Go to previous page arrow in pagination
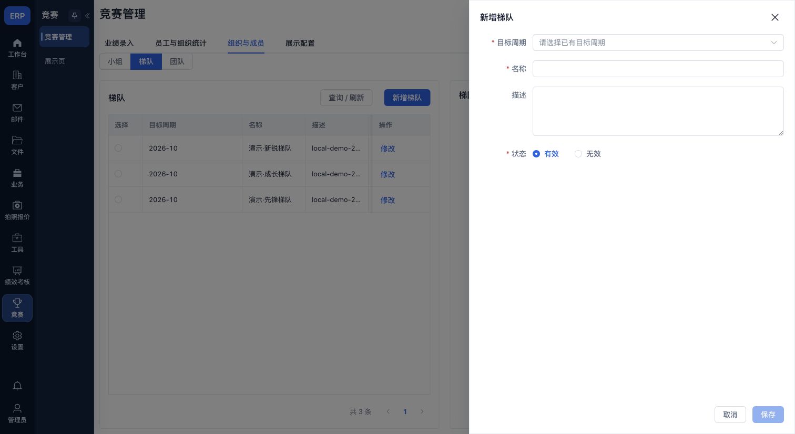This screenshot has width=795, height=434. (x=388, y=411)
